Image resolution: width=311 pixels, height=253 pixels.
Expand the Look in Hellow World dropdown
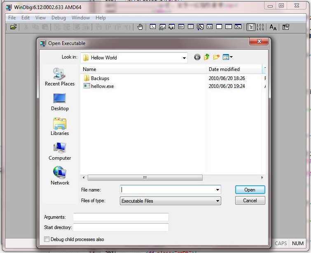point(184,58)
